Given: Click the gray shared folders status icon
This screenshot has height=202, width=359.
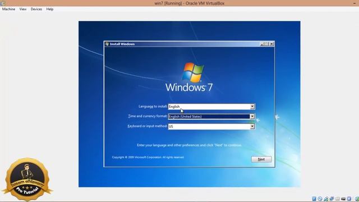Looking at the screenshot, I should (x=338, y=199).
